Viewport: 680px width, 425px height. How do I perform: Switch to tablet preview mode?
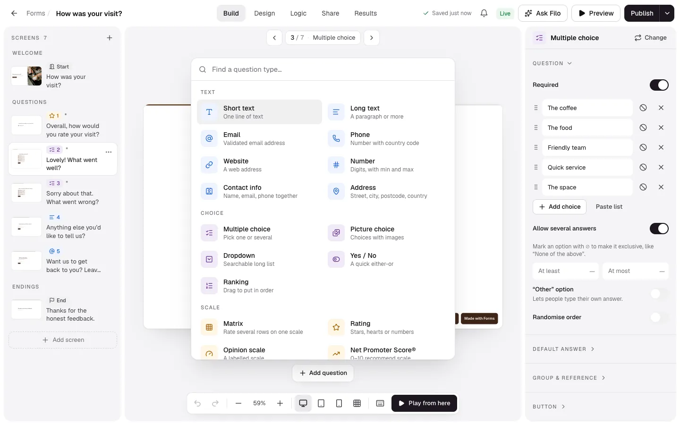(321, 403)
